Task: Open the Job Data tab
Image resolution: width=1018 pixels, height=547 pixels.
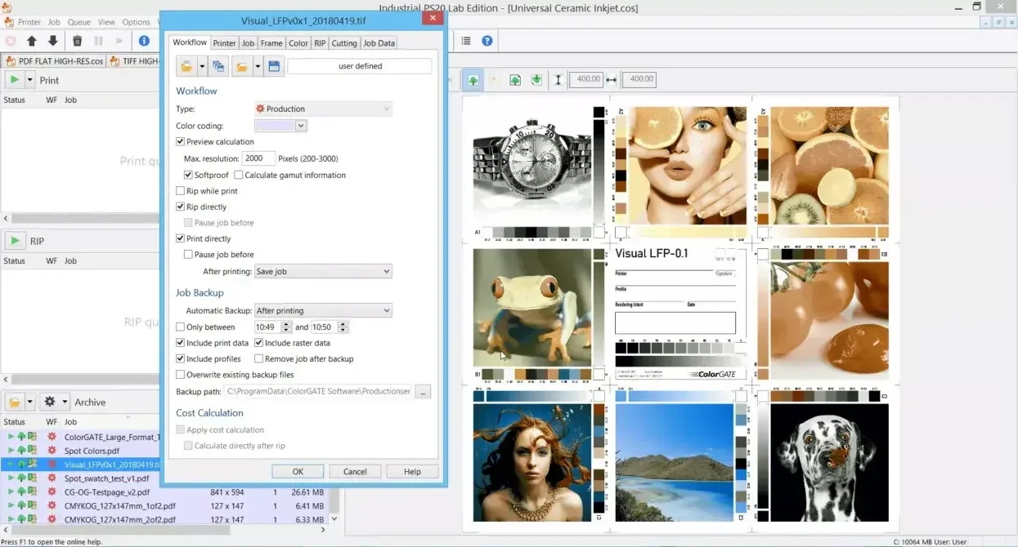Action: [379, 43]
